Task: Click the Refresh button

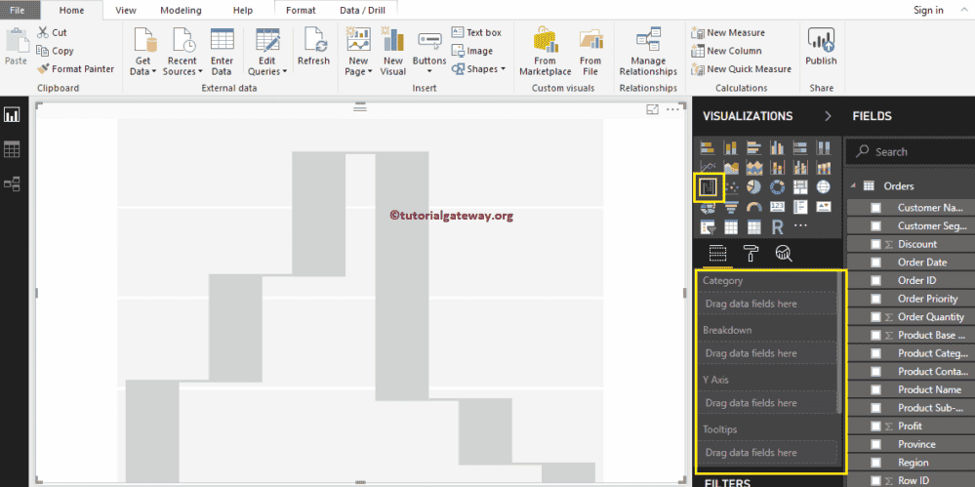Action: [x=313, y=46]
